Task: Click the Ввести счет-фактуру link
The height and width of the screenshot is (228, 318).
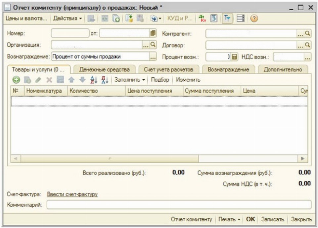Action: 72,194
